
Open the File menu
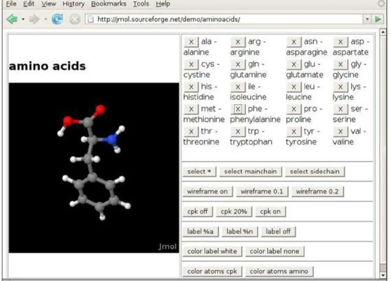point(11,4)
